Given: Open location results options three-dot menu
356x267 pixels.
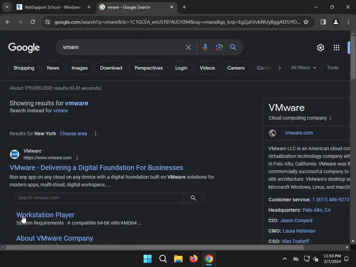Looking at the screenshot, I should 96,133.
